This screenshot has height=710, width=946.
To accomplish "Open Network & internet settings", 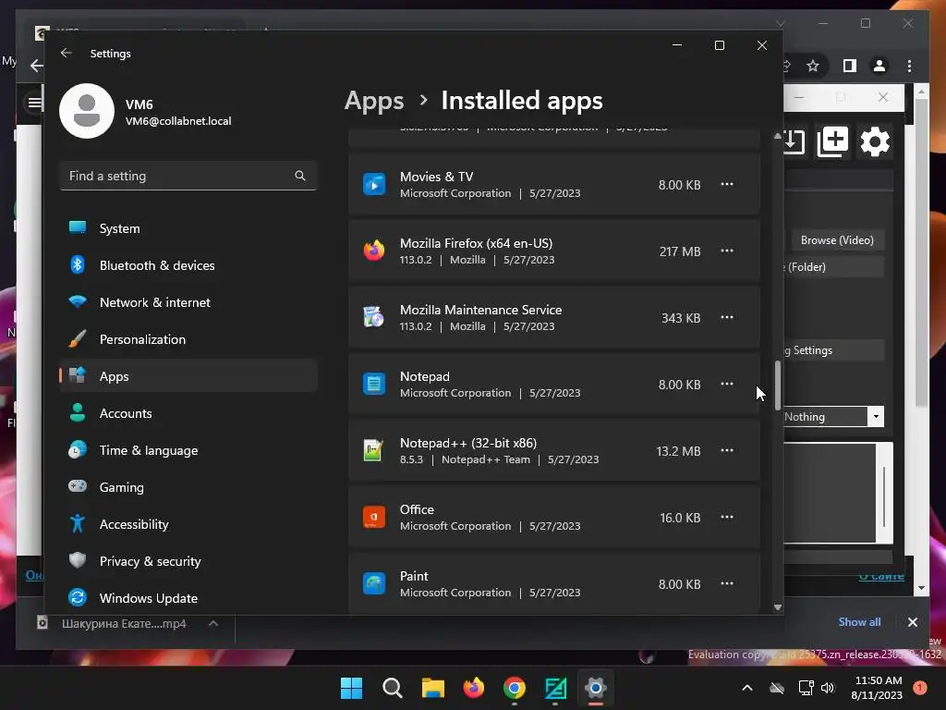I will coord(188,302).
